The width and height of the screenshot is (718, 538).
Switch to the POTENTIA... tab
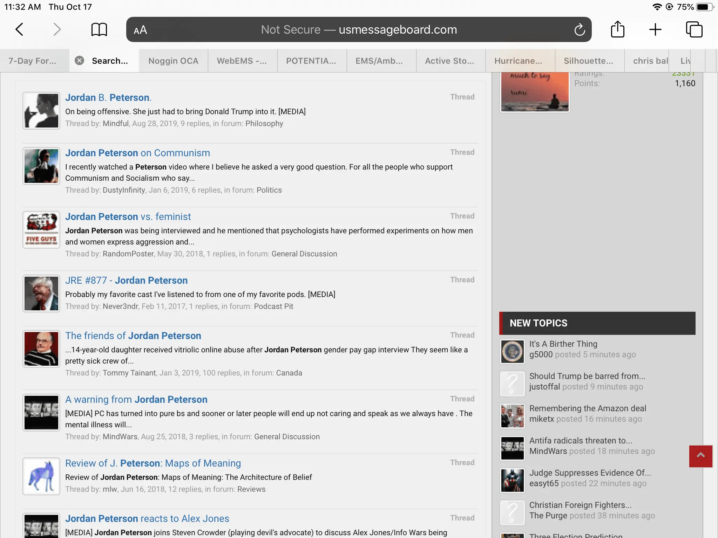(312, 61)
